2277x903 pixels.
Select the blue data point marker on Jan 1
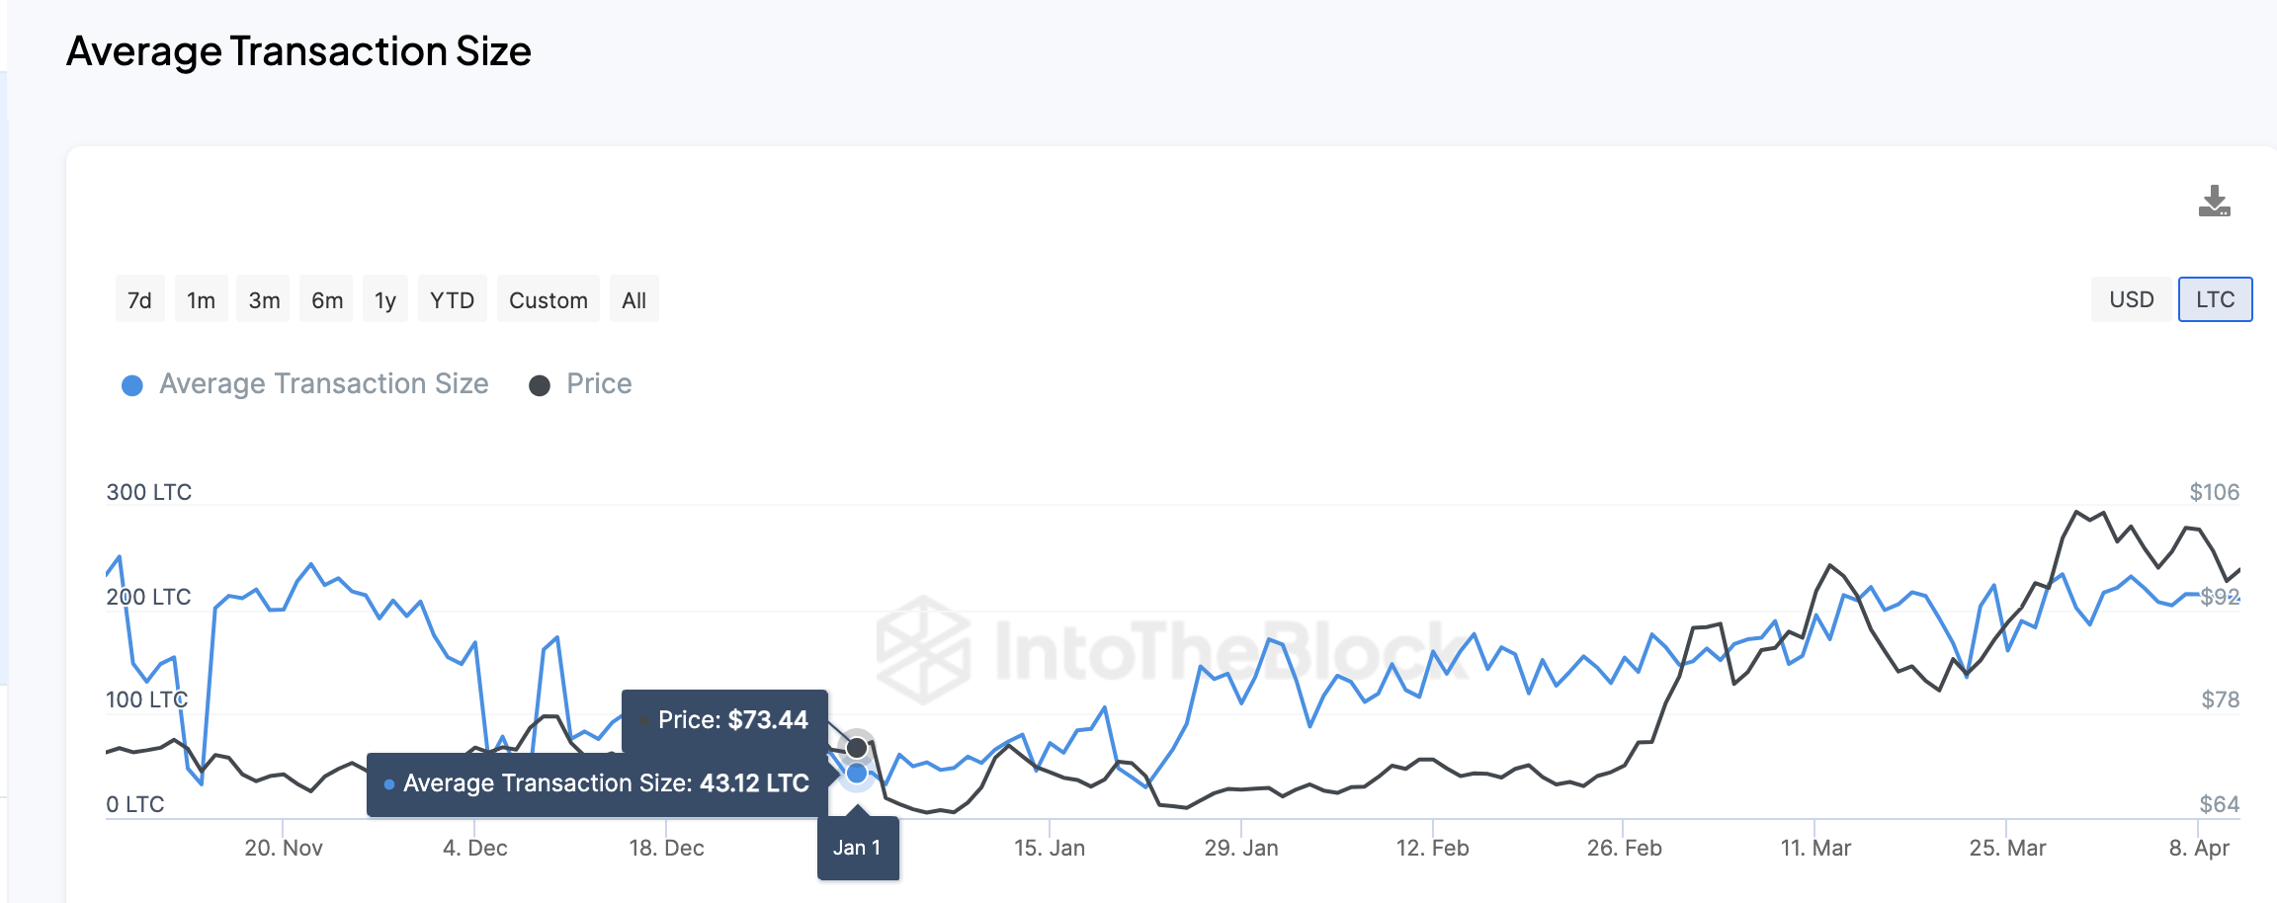tap(856, 774)
